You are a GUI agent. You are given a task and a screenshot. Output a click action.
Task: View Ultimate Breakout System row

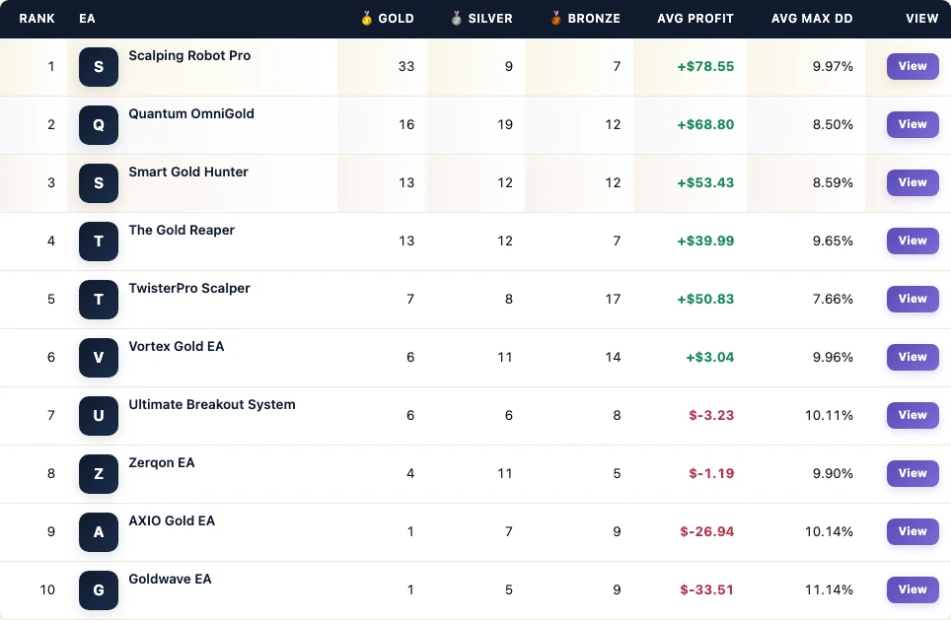point(913,415)
